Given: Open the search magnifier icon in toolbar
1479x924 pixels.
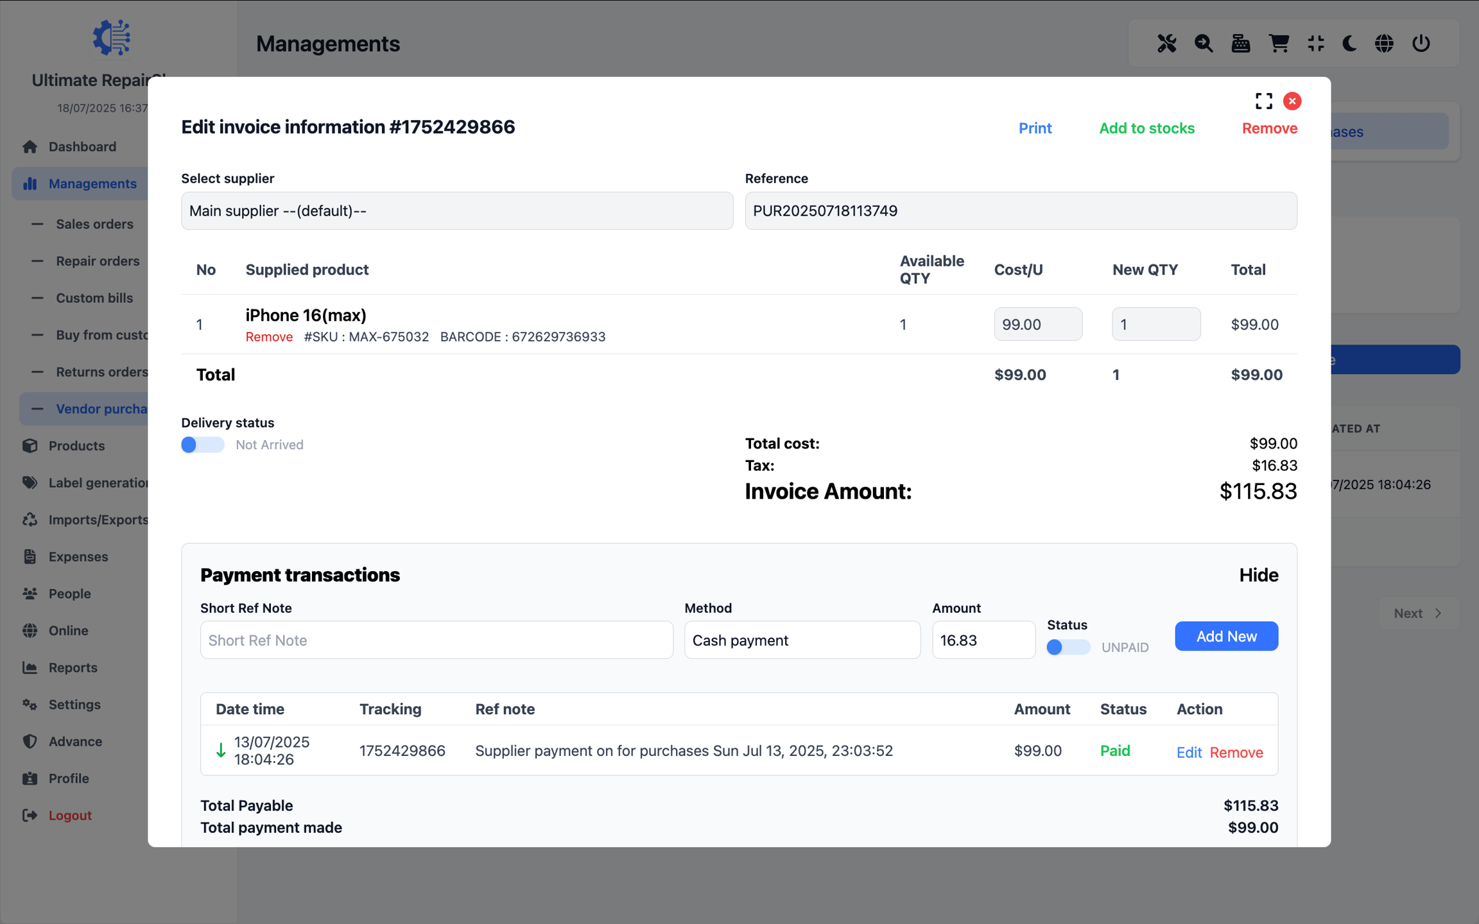Looking at the screenshot, I should click(x=1204, y=44).
